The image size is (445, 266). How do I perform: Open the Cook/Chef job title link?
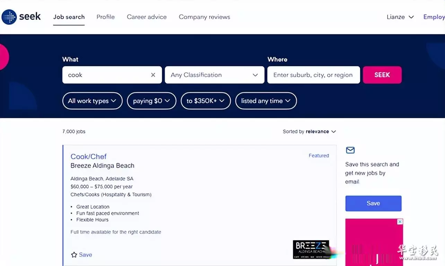coord(89,157)
